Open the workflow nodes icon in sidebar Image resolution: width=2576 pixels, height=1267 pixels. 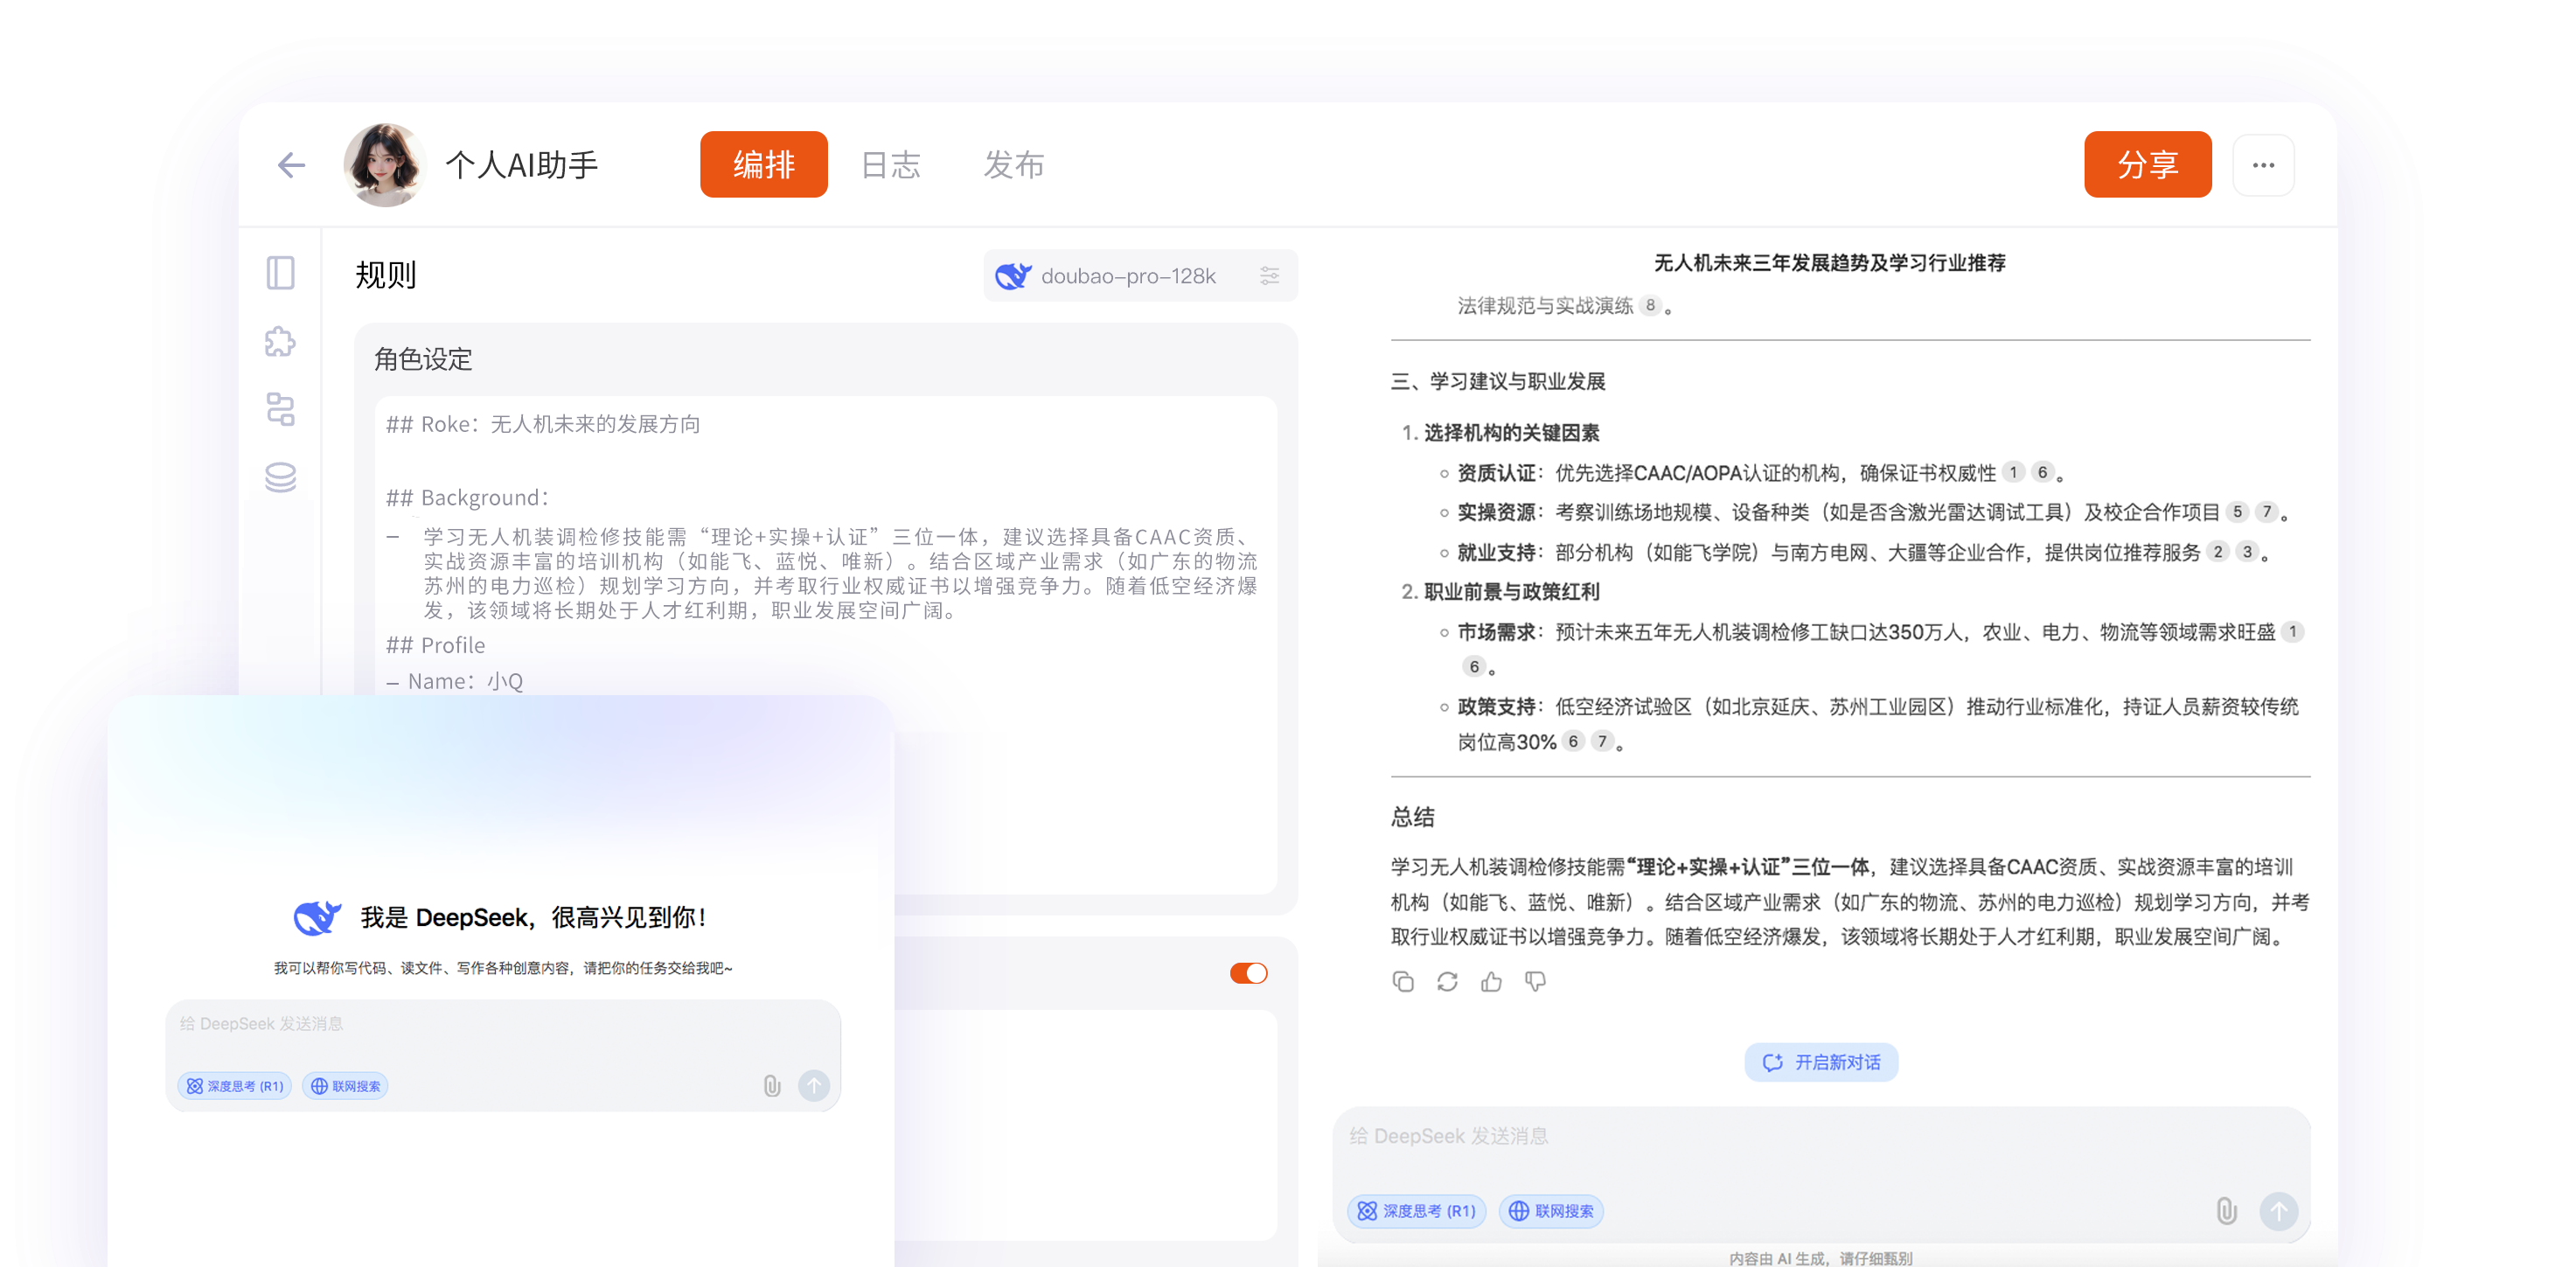[x=281, y=410]
